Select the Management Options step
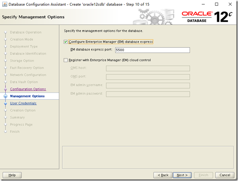The height and width of the screenshot is (181, 238). tap(27, 96)
